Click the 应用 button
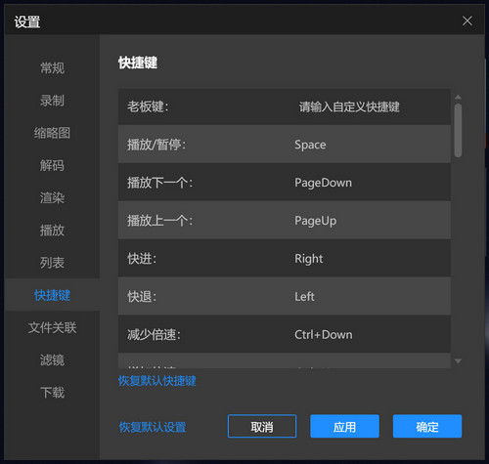 click(x=344, y=426)
